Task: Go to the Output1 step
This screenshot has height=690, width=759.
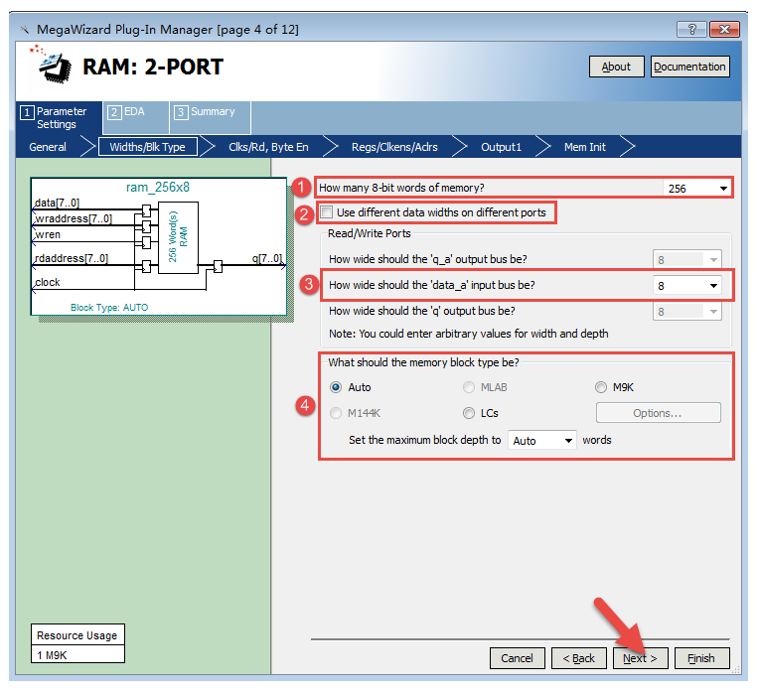Action: point(501,147)
